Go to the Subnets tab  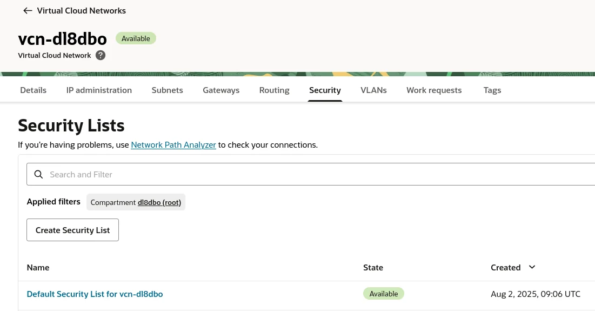point(167,90)
